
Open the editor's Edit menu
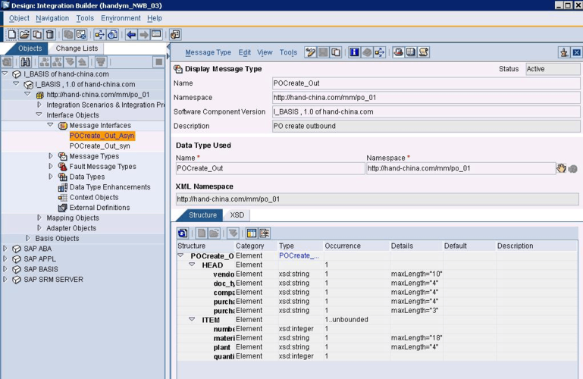(x=244, y=52)
